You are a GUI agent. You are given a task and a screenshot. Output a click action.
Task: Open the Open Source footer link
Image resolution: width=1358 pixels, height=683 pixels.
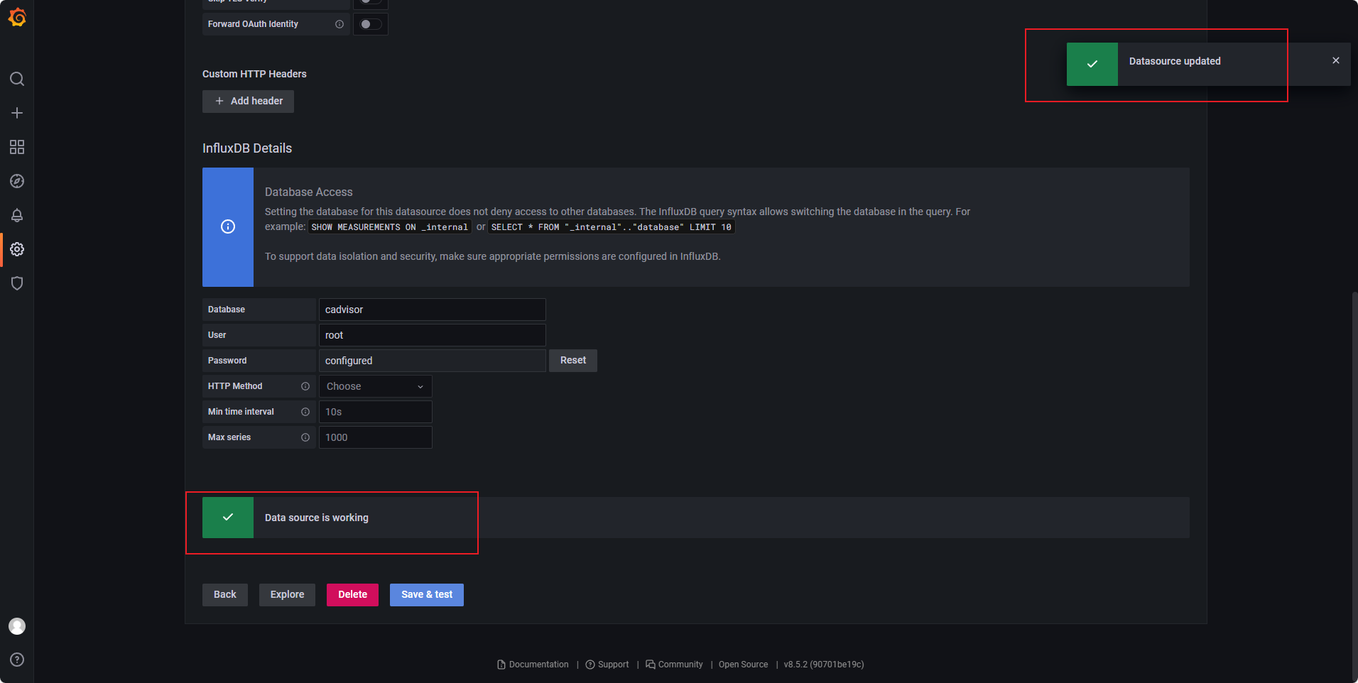743,665
